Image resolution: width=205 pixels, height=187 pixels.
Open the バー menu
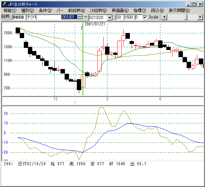[x=60, y=10]
